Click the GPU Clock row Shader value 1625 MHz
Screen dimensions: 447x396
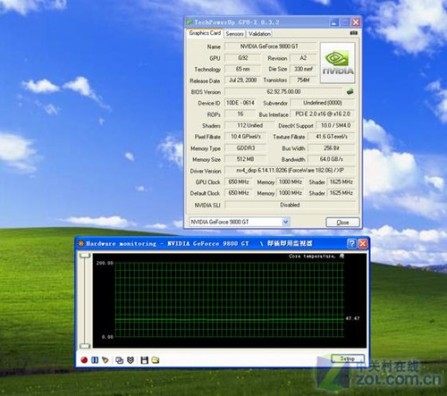(342, 181)
